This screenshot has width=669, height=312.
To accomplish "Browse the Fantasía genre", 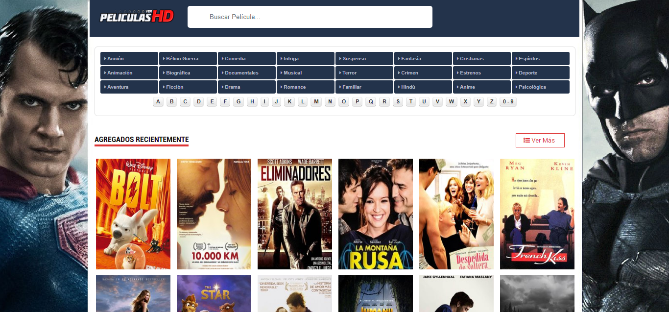I will pos(423,59).
